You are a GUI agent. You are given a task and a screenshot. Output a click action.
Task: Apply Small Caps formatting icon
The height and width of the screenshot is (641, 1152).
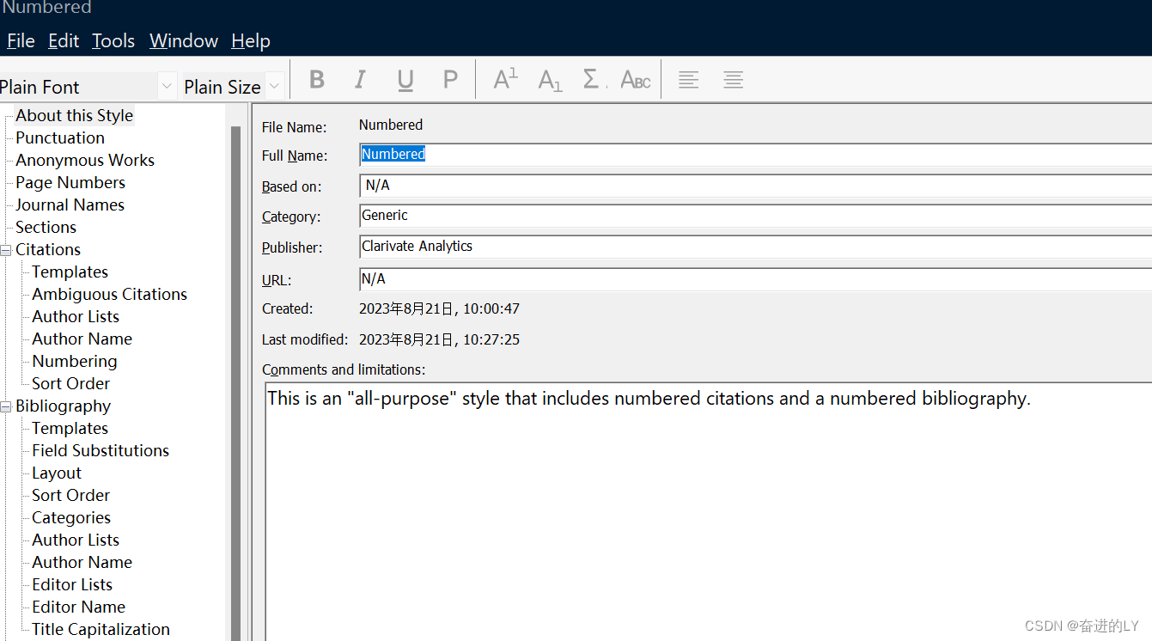click(636, 80)
